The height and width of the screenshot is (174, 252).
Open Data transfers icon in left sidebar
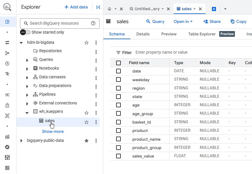[x=7, y=43]
